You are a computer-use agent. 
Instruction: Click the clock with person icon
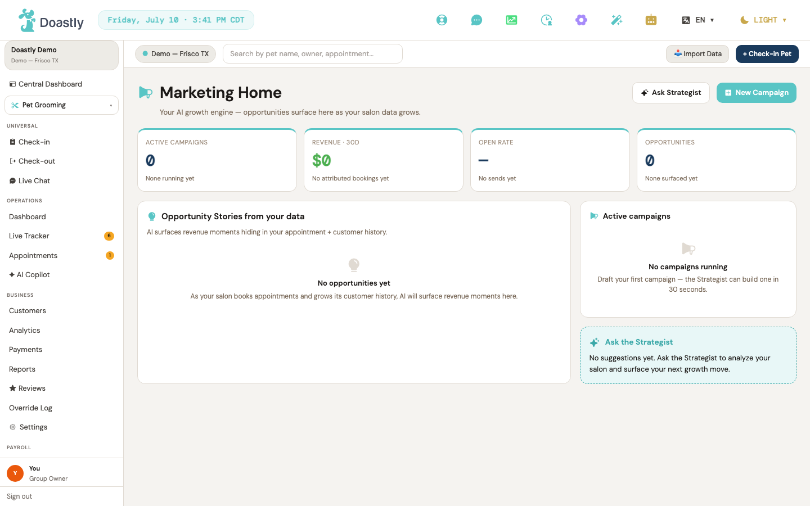546,20
